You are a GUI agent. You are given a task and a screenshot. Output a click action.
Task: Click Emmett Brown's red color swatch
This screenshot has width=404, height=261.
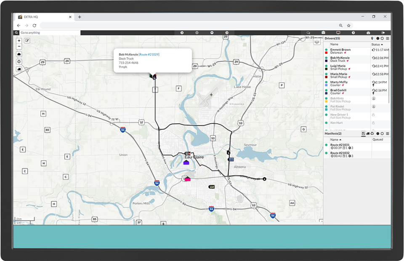tap(326, 53)
